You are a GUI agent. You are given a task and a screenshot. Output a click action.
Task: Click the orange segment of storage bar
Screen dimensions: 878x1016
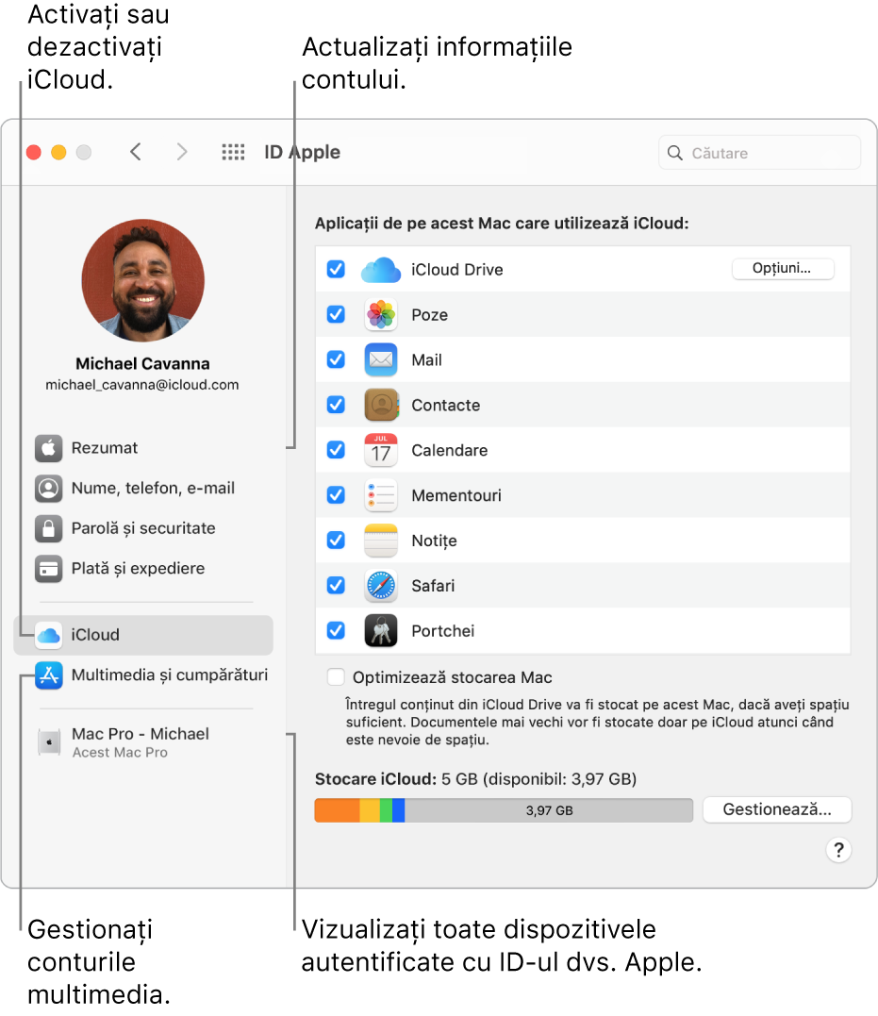click(x=337, y=810)
